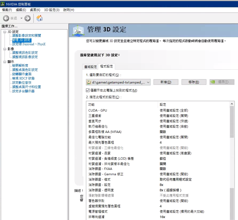Image resolution: width=238 pixels, height=220 pixels.
Task: Toggle 僅顯示在此電腦上找到的程式 checkbox
Action: 88,90
